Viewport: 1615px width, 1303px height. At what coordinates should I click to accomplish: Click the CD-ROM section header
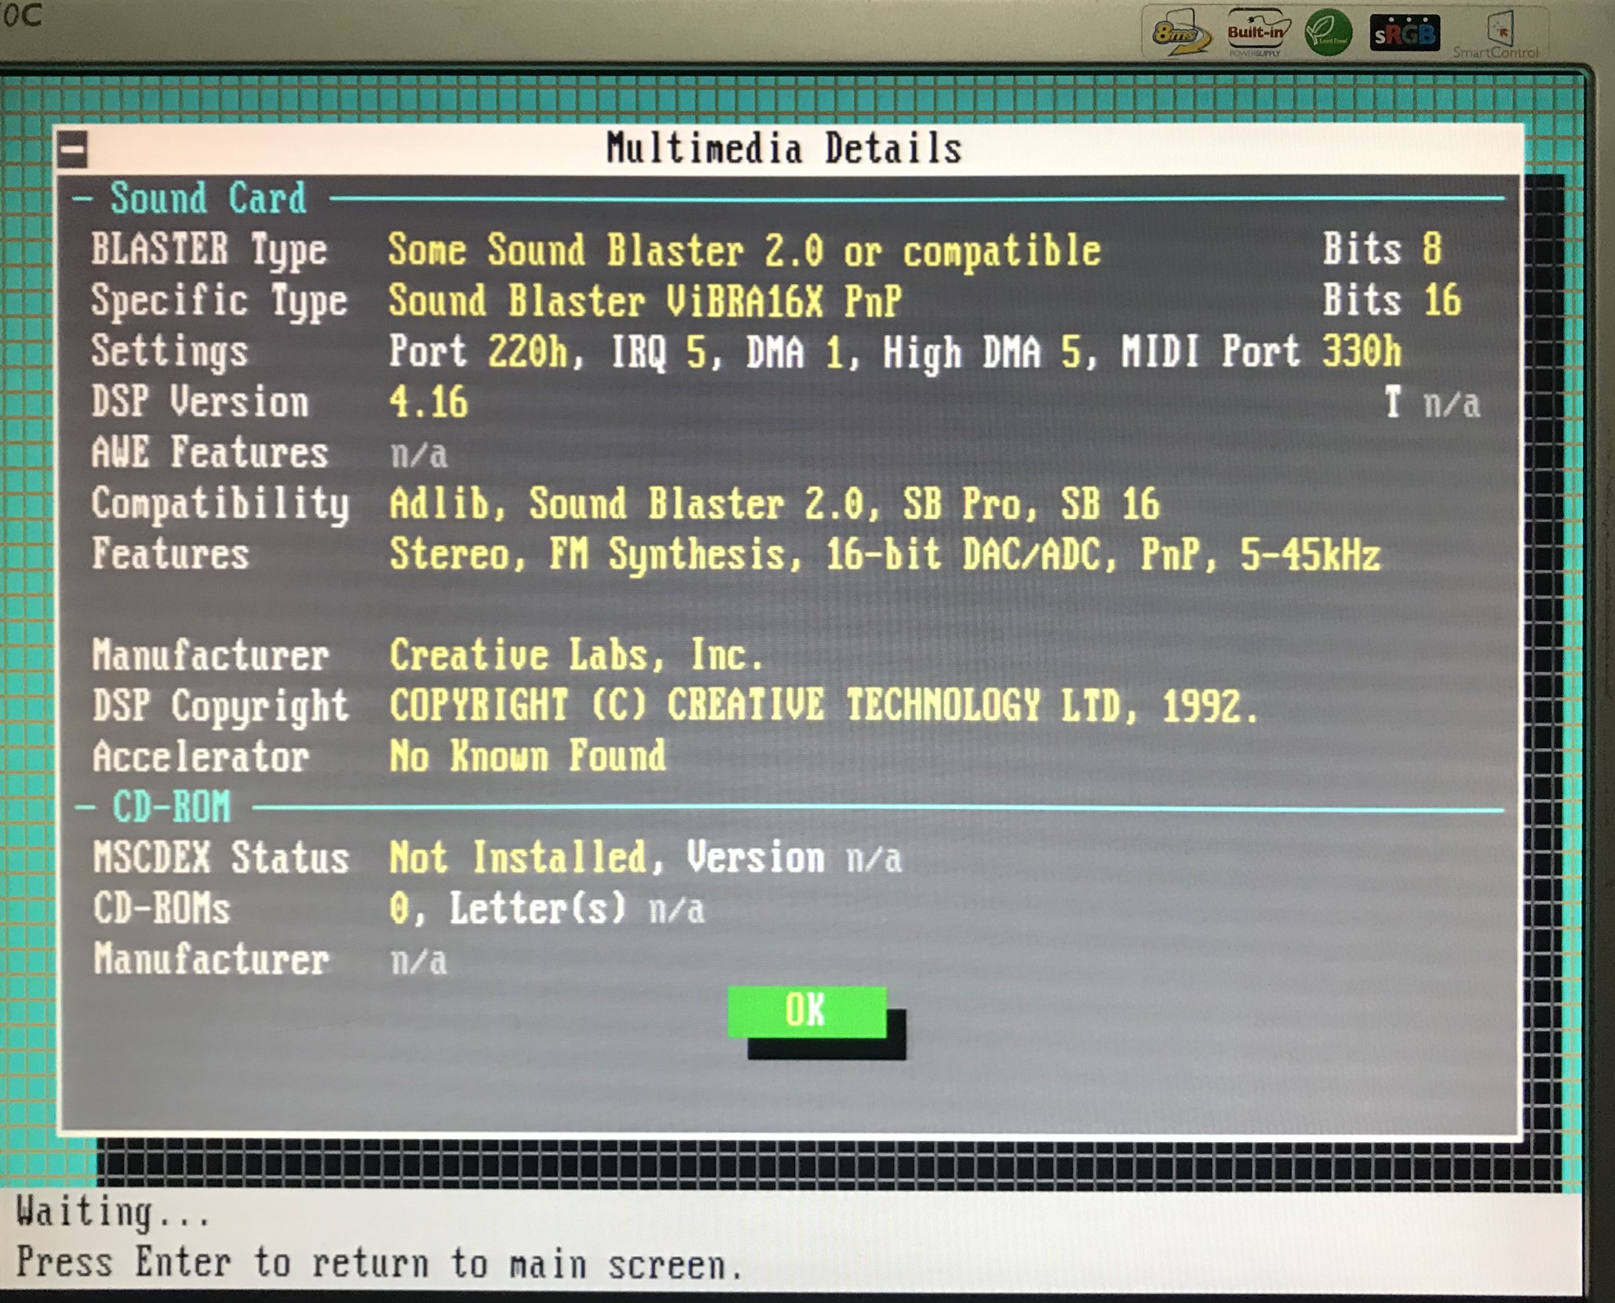(x=172, y=807)
